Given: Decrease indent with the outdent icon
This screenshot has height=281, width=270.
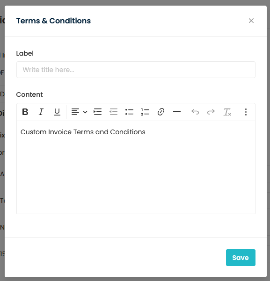Looking at the screenshot, I should click(113, 112).
